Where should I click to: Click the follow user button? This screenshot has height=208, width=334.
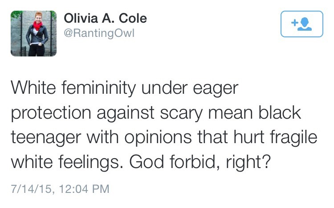(302, 24)
